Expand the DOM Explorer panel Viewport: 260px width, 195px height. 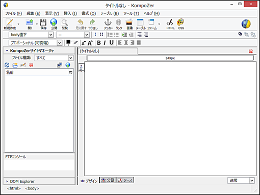point(7,181)
